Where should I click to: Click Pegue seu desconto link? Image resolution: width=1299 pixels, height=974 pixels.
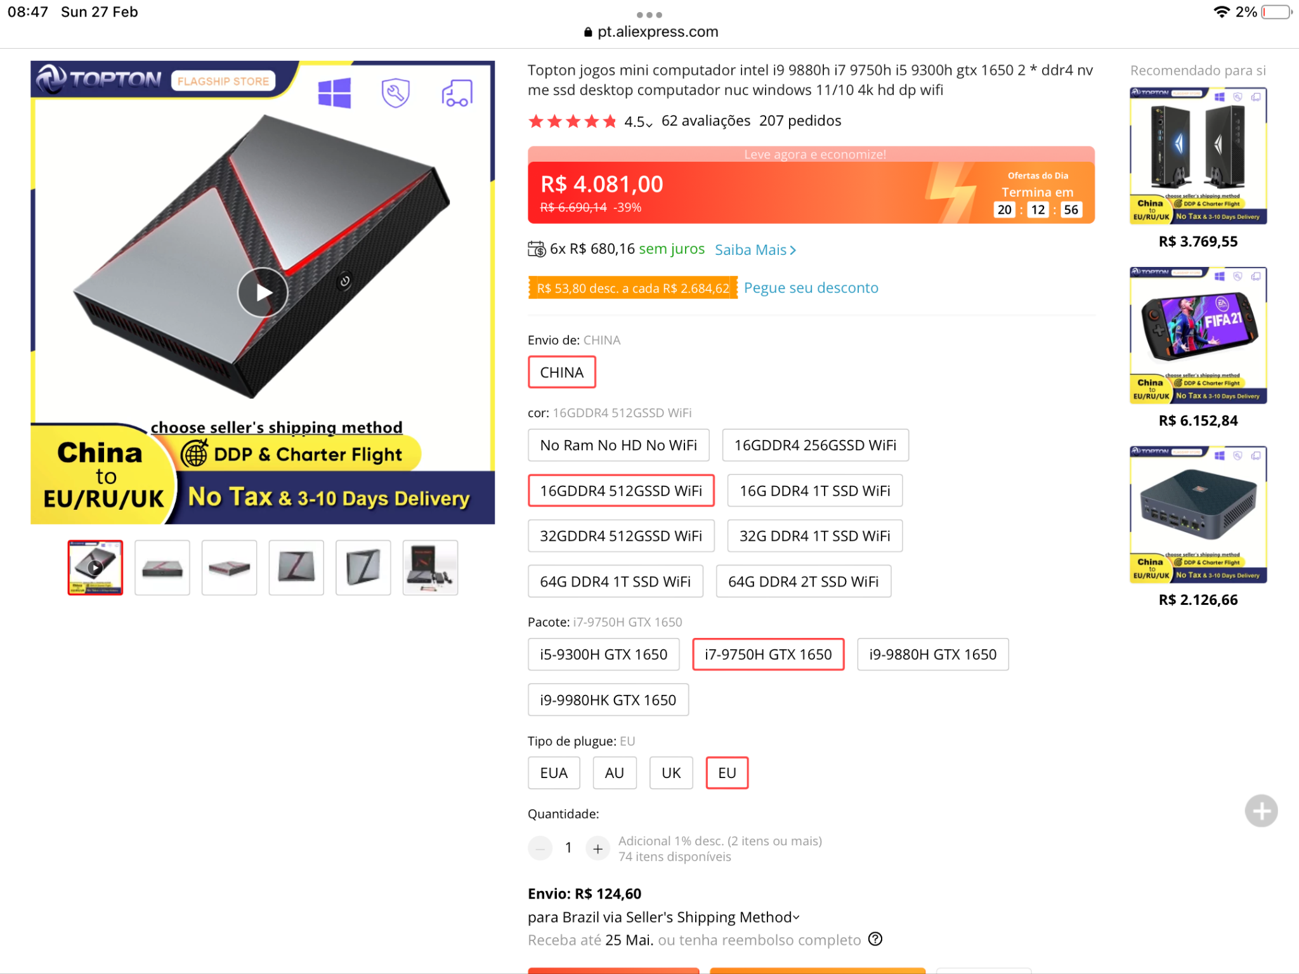(811, 288)
